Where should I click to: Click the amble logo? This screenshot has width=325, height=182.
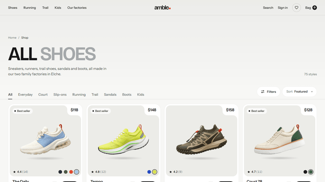162,8
